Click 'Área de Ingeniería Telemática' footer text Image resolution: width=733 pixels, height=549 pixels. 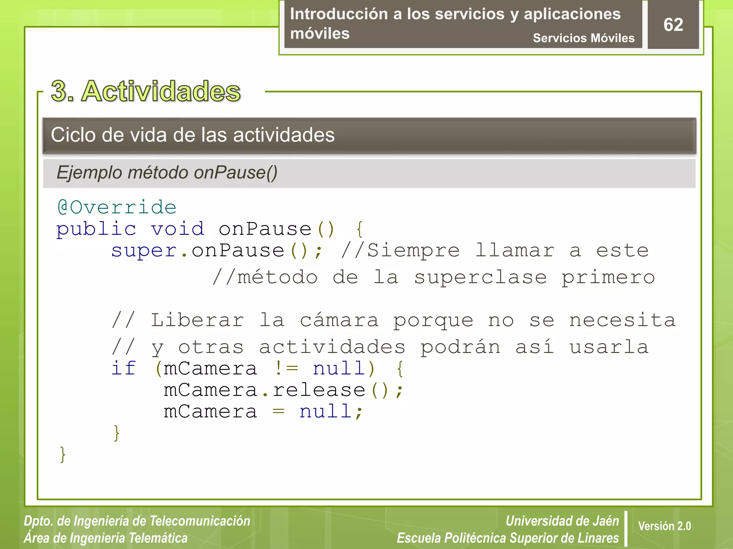pos(106,538)
